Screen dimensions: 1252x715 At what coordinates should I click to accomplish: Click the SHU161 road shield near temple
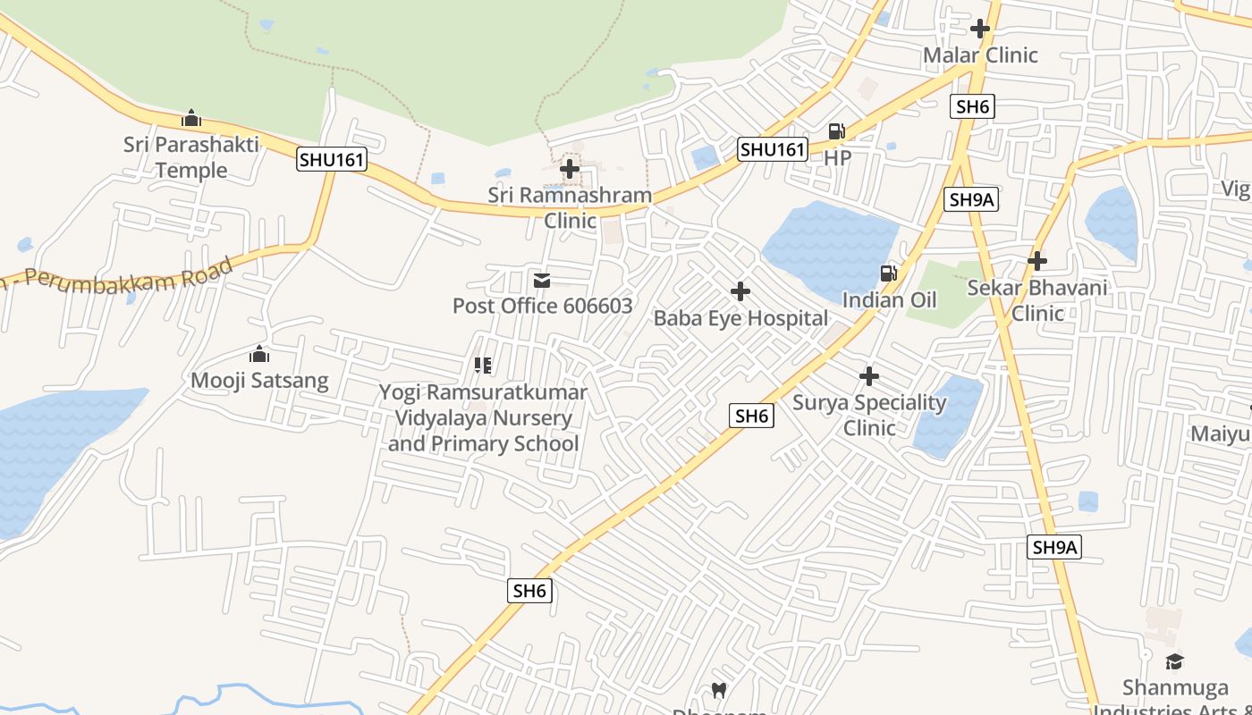[x=332, y=160]
